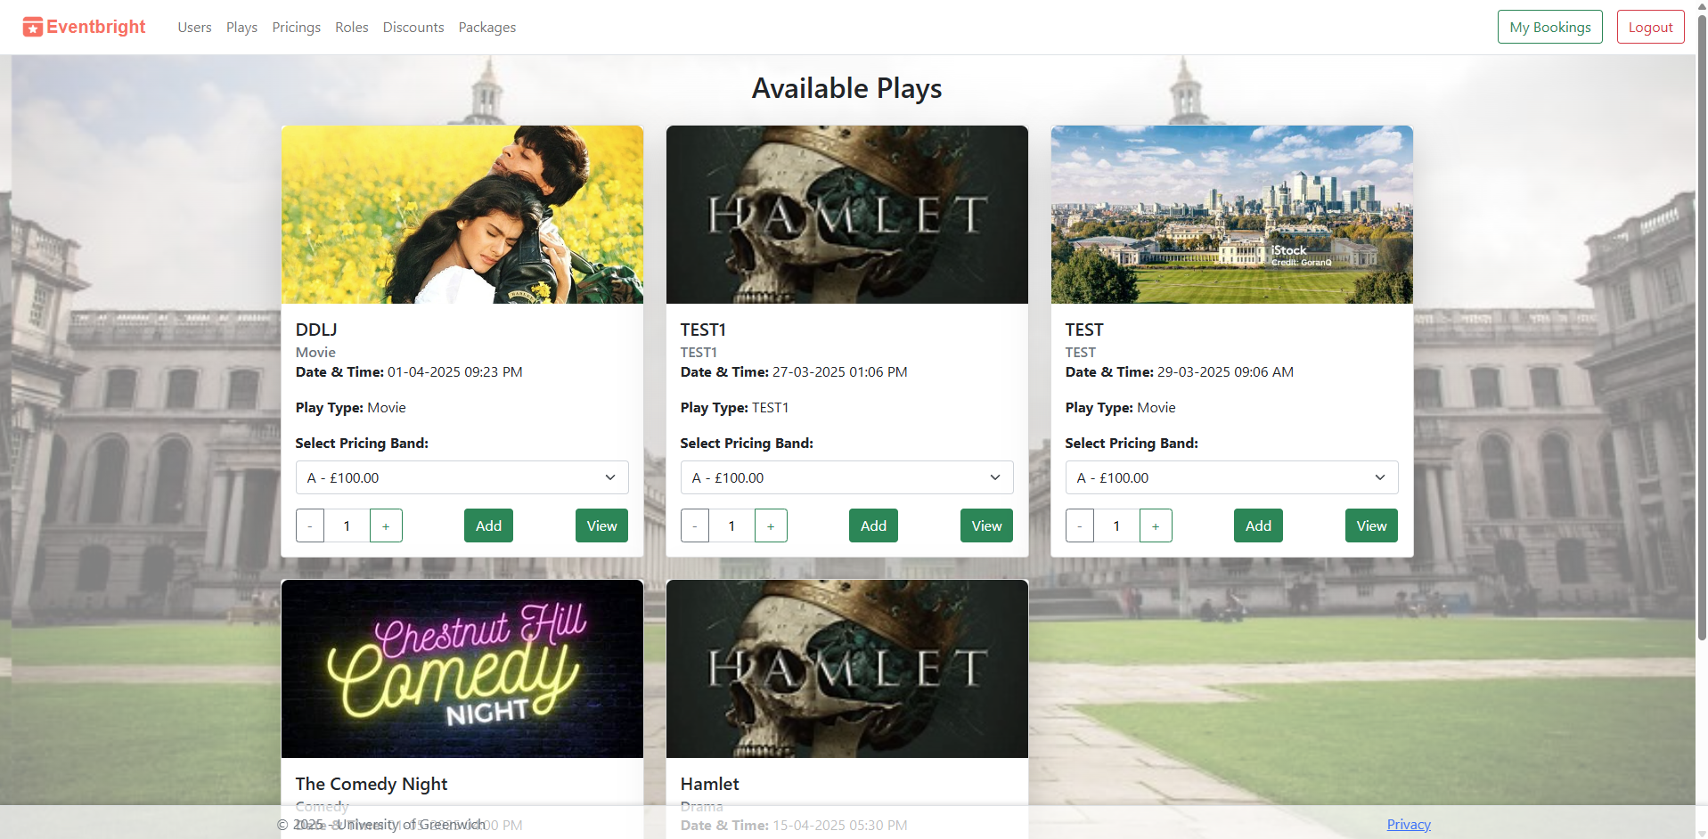The image size is (1708, 839).
Task: Go to the Roles section
Action: 351,27
